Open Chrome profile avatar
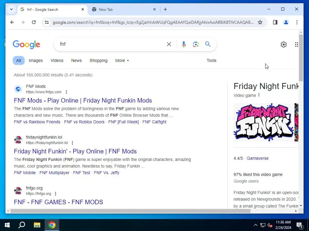The width and height of the screenshot is (309, 231). [x=286, y=22]
